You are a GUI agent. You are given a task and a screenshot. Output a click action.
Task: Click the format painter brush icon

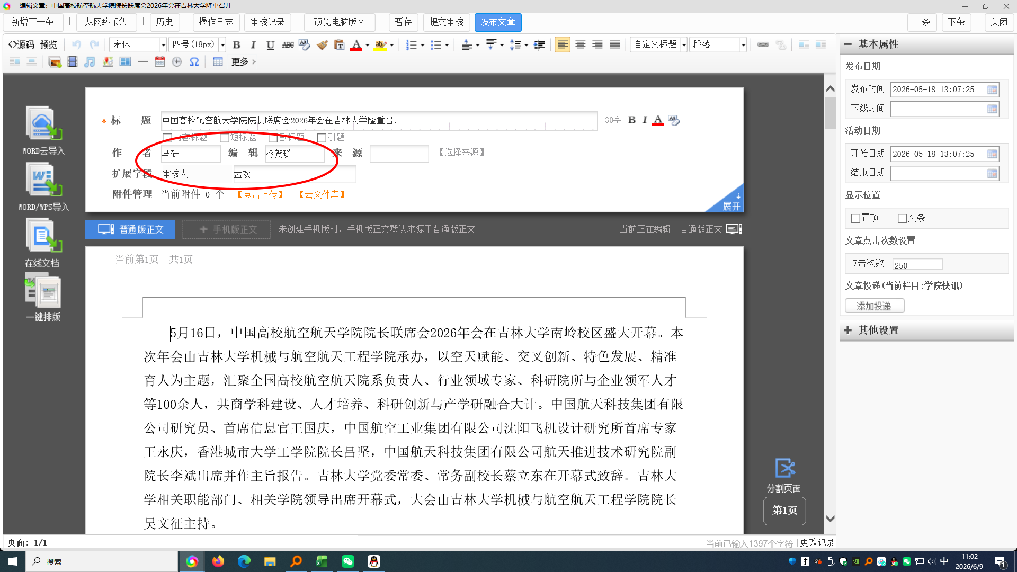(322, 45)
